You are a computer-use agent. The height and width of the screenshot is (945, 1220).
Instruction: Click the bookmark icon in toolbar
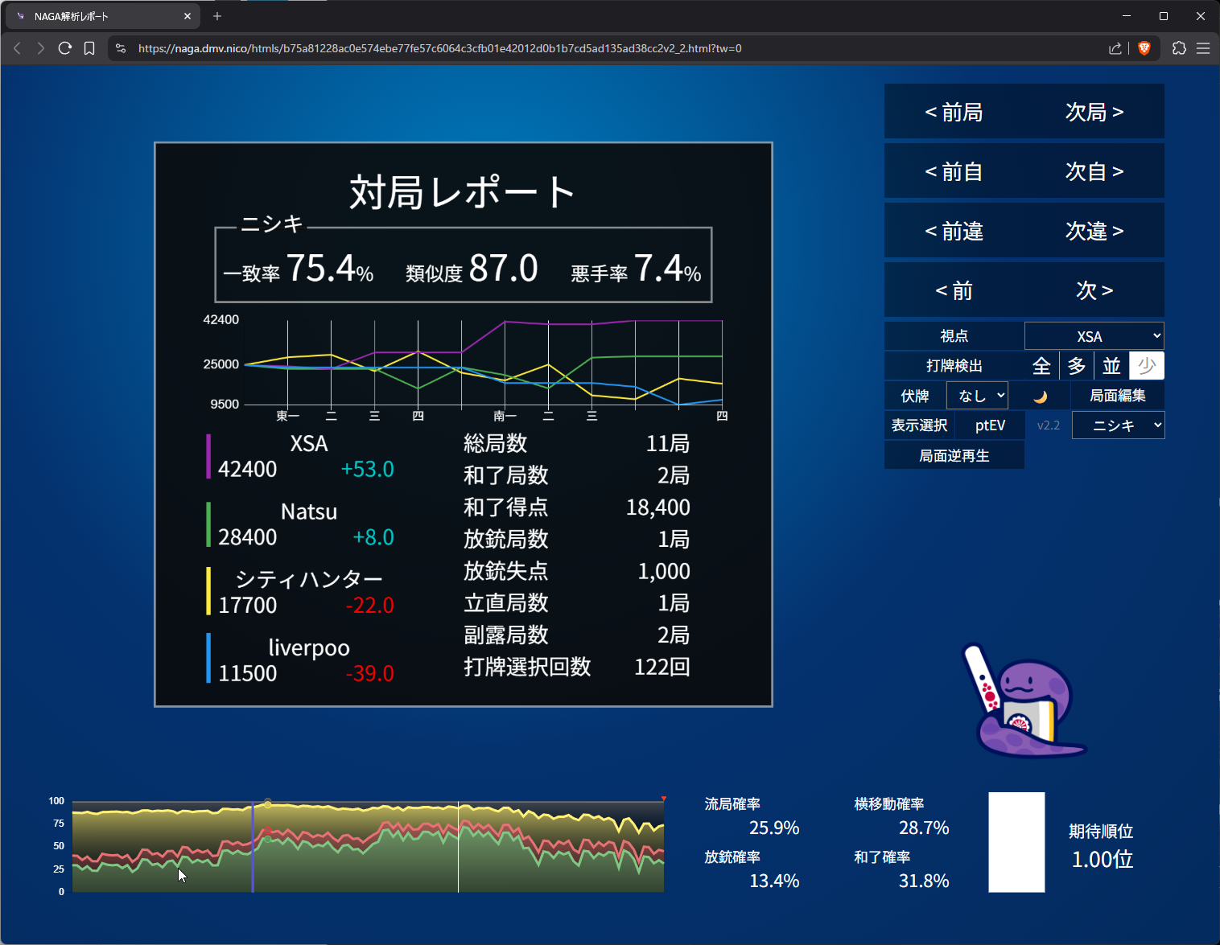pyautogui.click(x=89, y=48)
